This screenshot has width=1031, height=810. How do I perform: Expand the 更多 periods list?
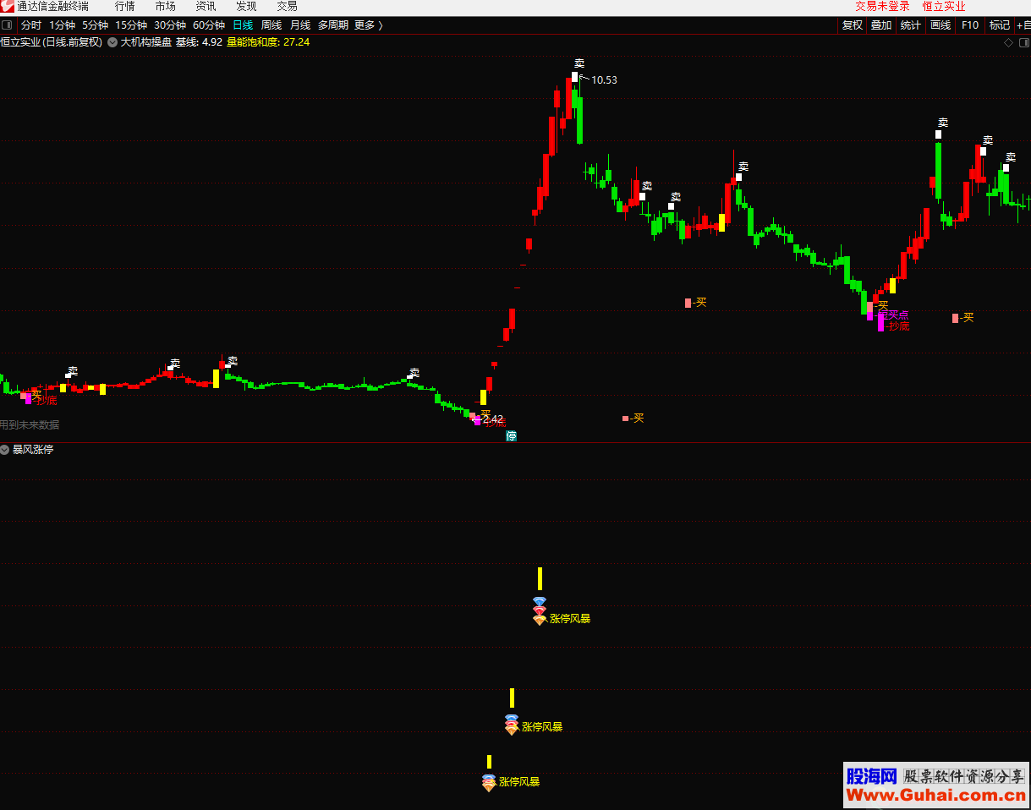point(369,25)
